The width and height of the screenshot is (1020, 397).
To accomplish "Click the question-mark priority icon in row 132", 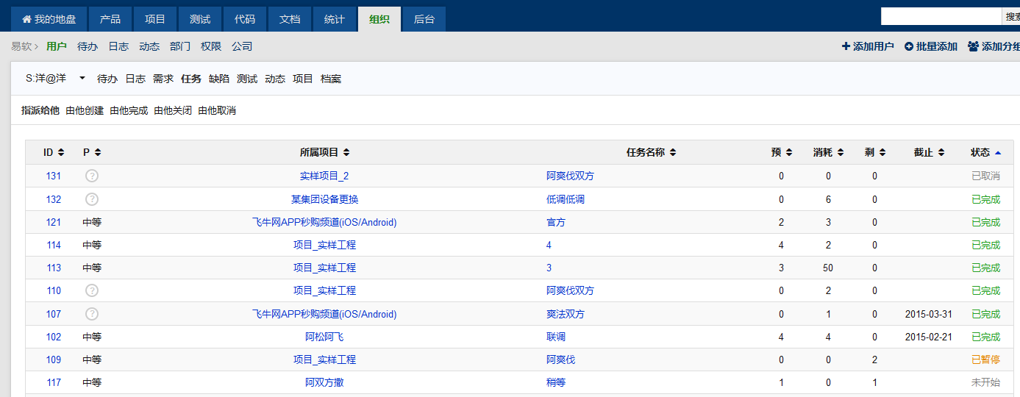I will click(92, 199).
